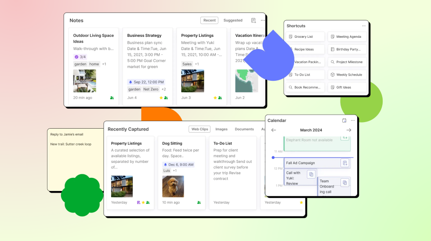
Task: Click the linked notes icon on Call with Yuki
Action: pos(311,174)
